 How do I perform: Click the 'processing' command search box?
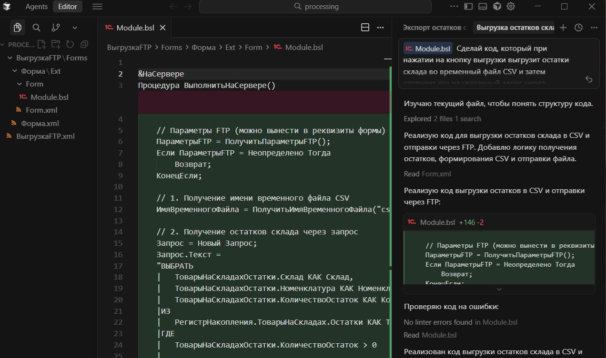click(x=315, y=7)
